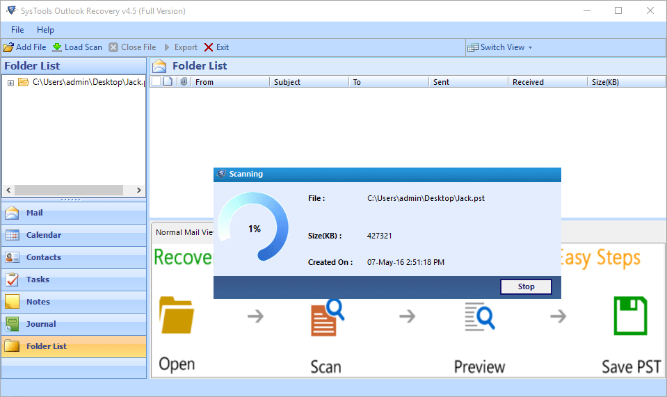Click the red Exit toolbar icon
This screenshot has height=397, width=667.
[209, 47]
